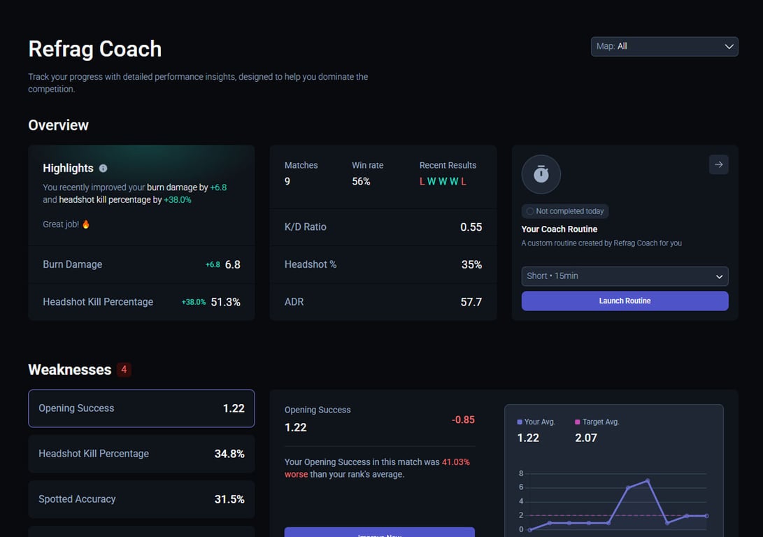Click the Your Avg. legend swatch
This screenshot has width=763, height=537.
(520, 422)
